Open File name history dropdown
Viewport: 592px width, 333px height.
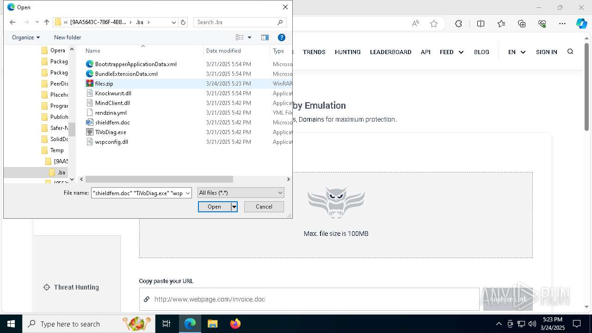pos(188,193)
